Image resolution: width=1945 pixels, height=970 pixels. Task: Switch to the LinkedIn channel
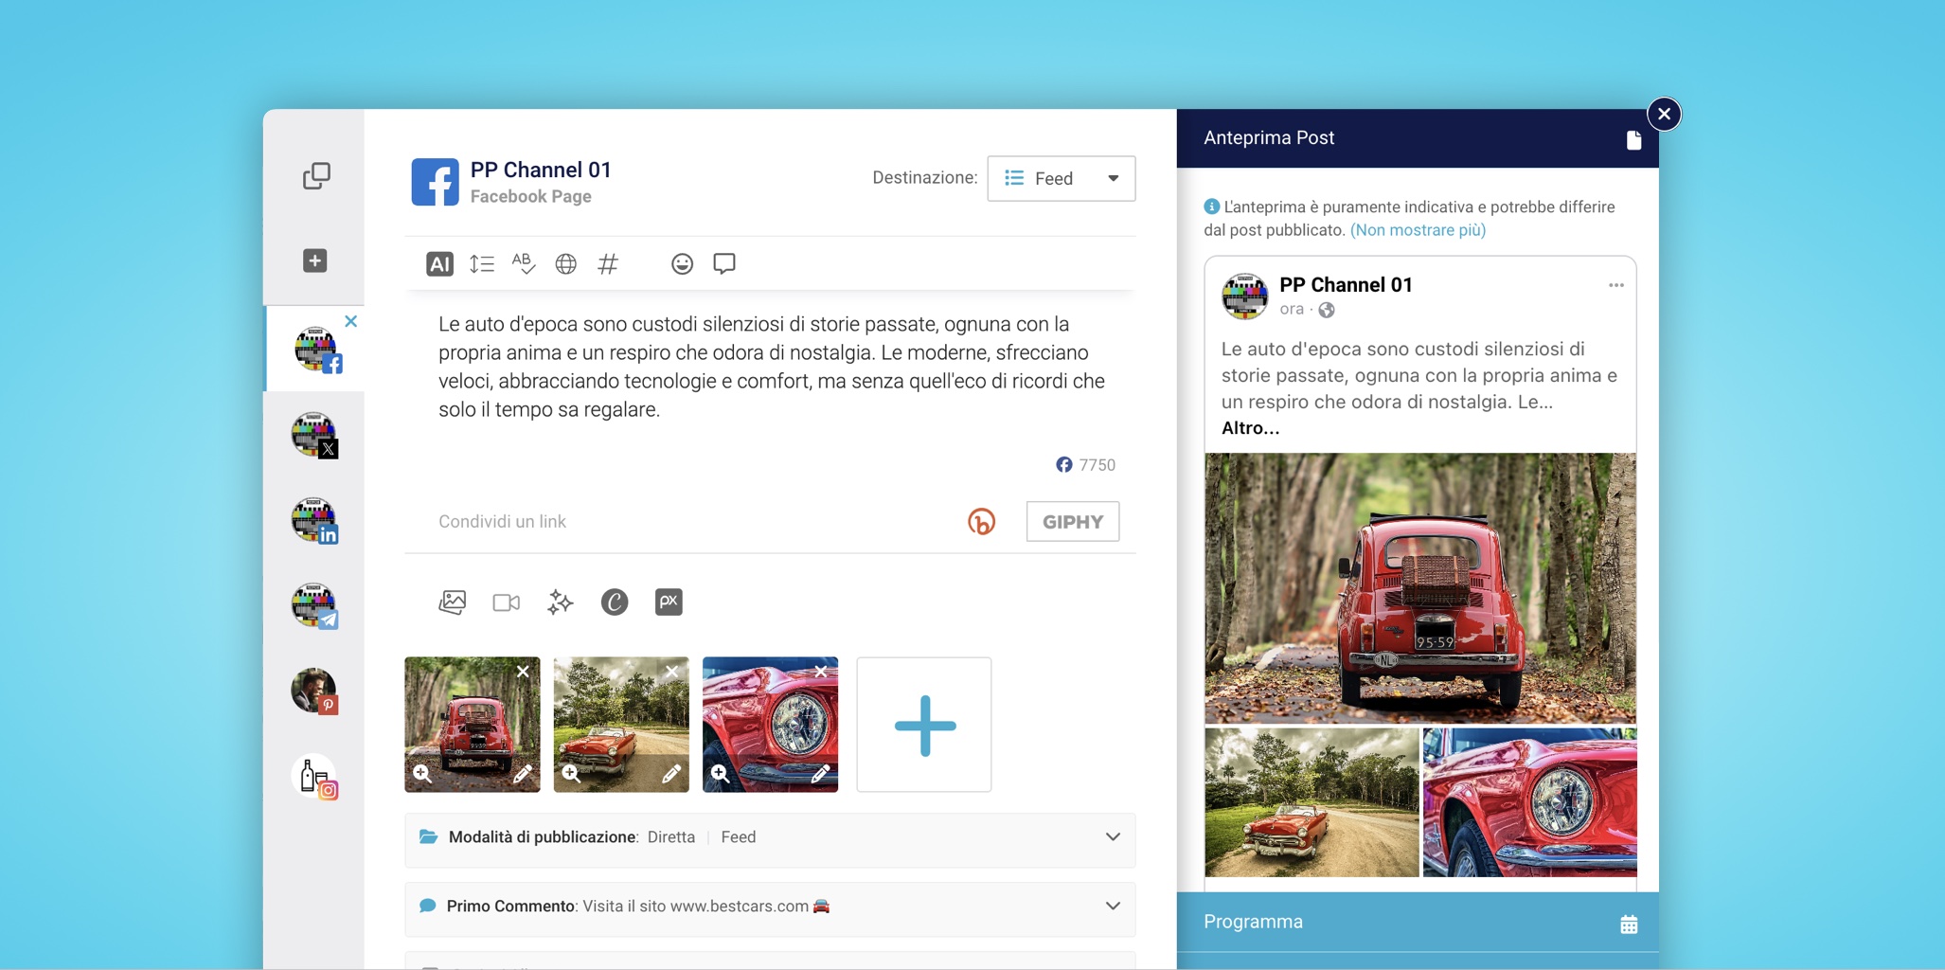pyautogui.click(x=314, y=520)
